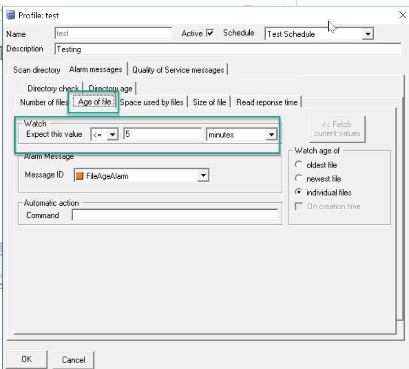Open the Space used by files tab
The width and height of the screenshot is (409, 369).
pyautogui.click(x=151, y=102)
